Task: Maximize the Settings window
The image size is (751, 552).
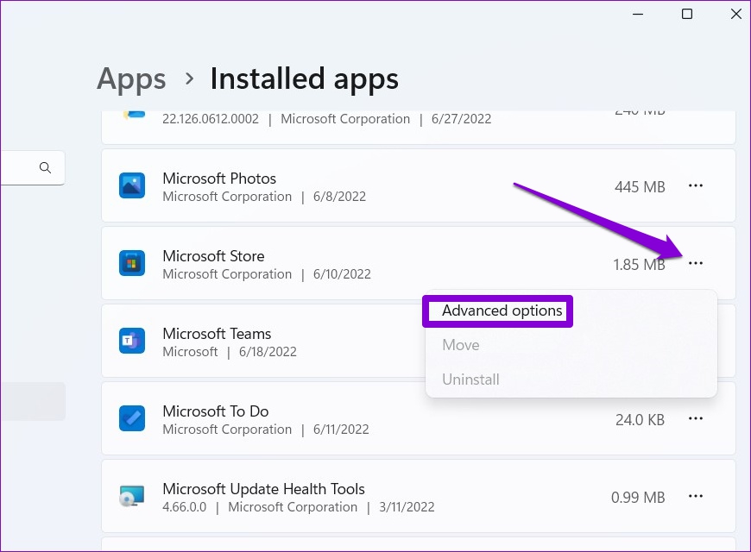Action: point(687,14)
